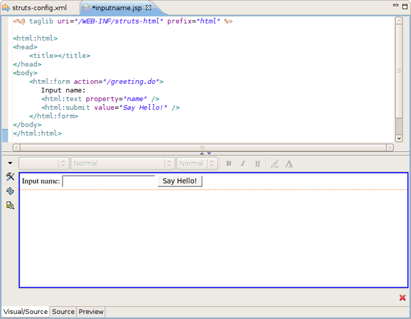Click the source scrollbar up arrow
This screenshot has width=411, height=319.
tap(399, 21)
